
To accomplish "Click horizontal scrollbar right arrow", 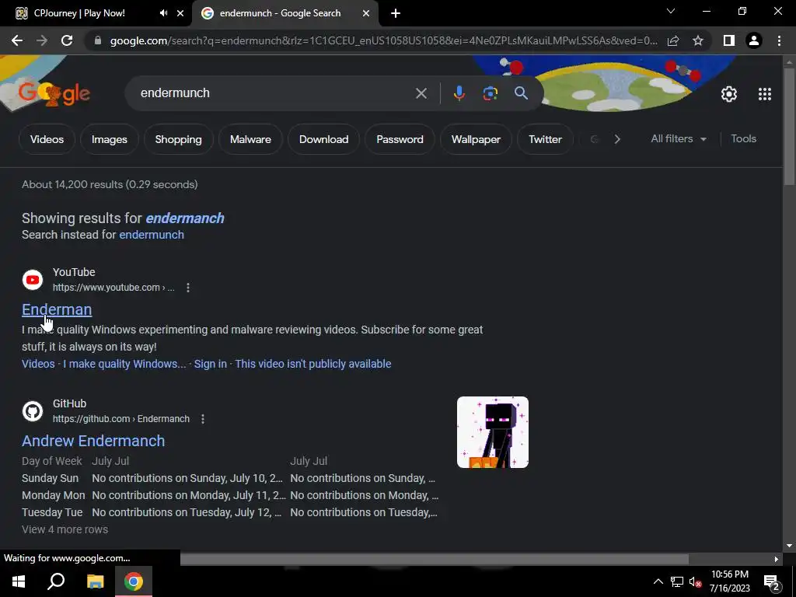I will point(777,559).
